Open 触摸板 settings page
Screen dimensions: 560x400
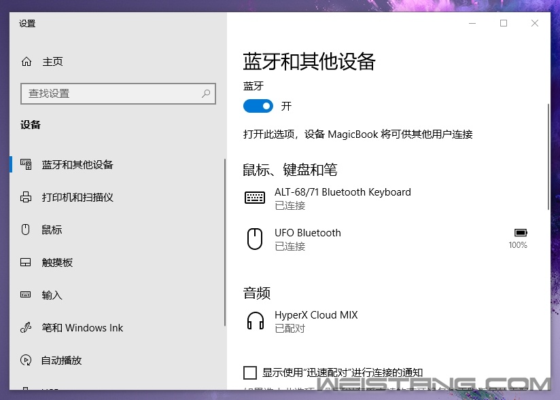pyautogui.click(x=57, y=262)
